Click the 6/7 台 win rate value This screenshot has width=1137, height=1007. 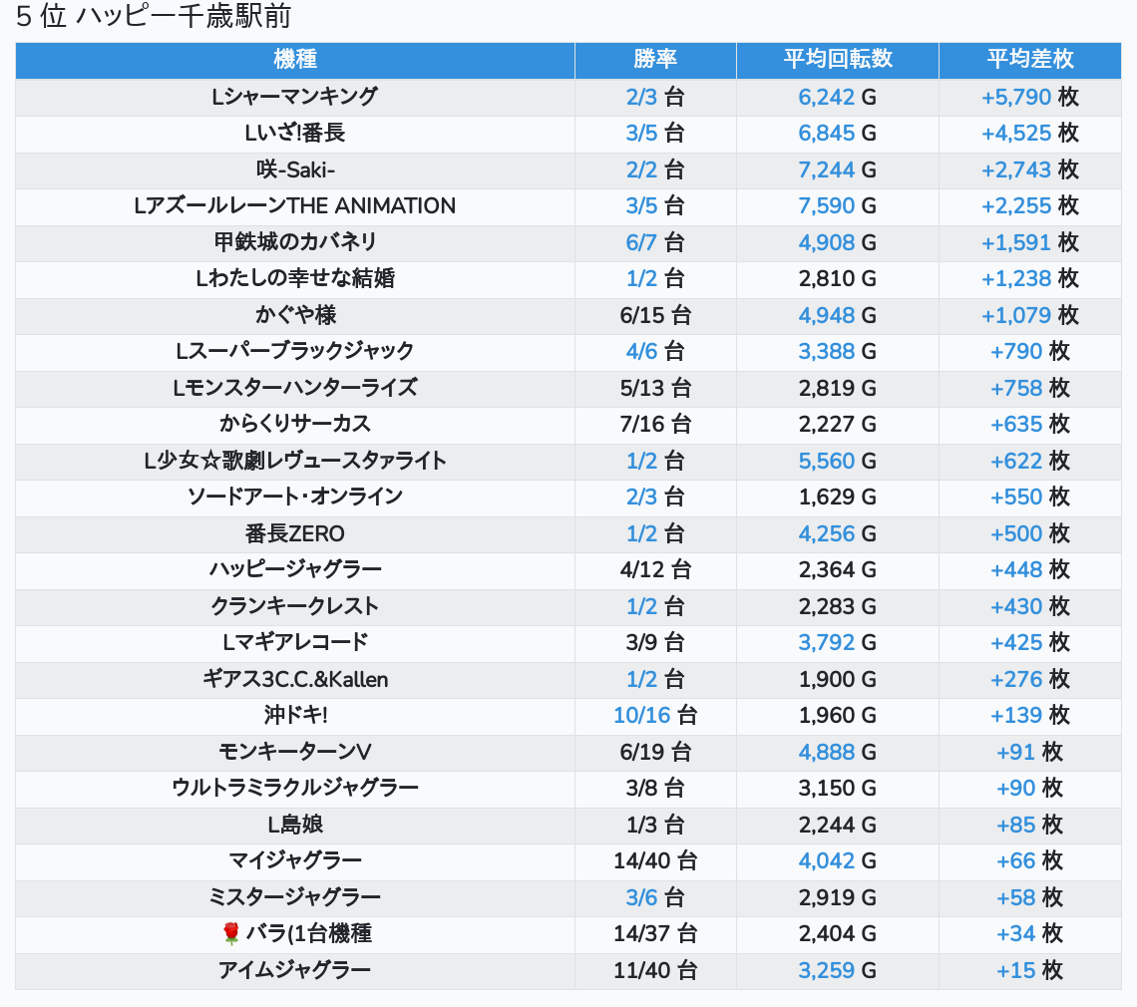click(x=655, y=242)
